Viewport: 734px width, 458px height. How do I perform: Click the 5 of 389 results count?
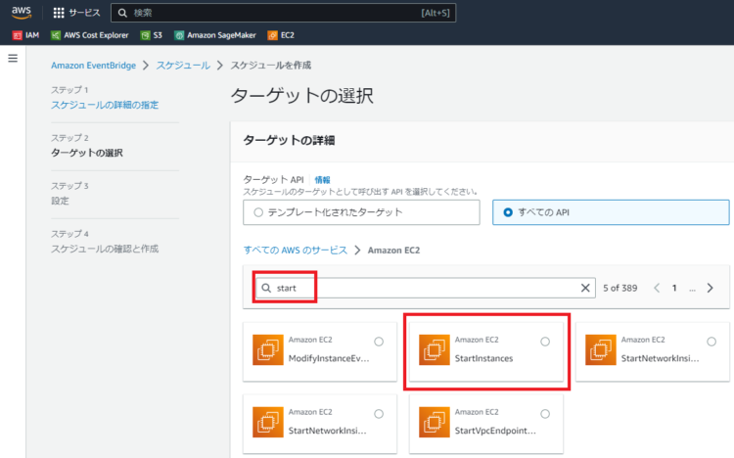[620, 288]
